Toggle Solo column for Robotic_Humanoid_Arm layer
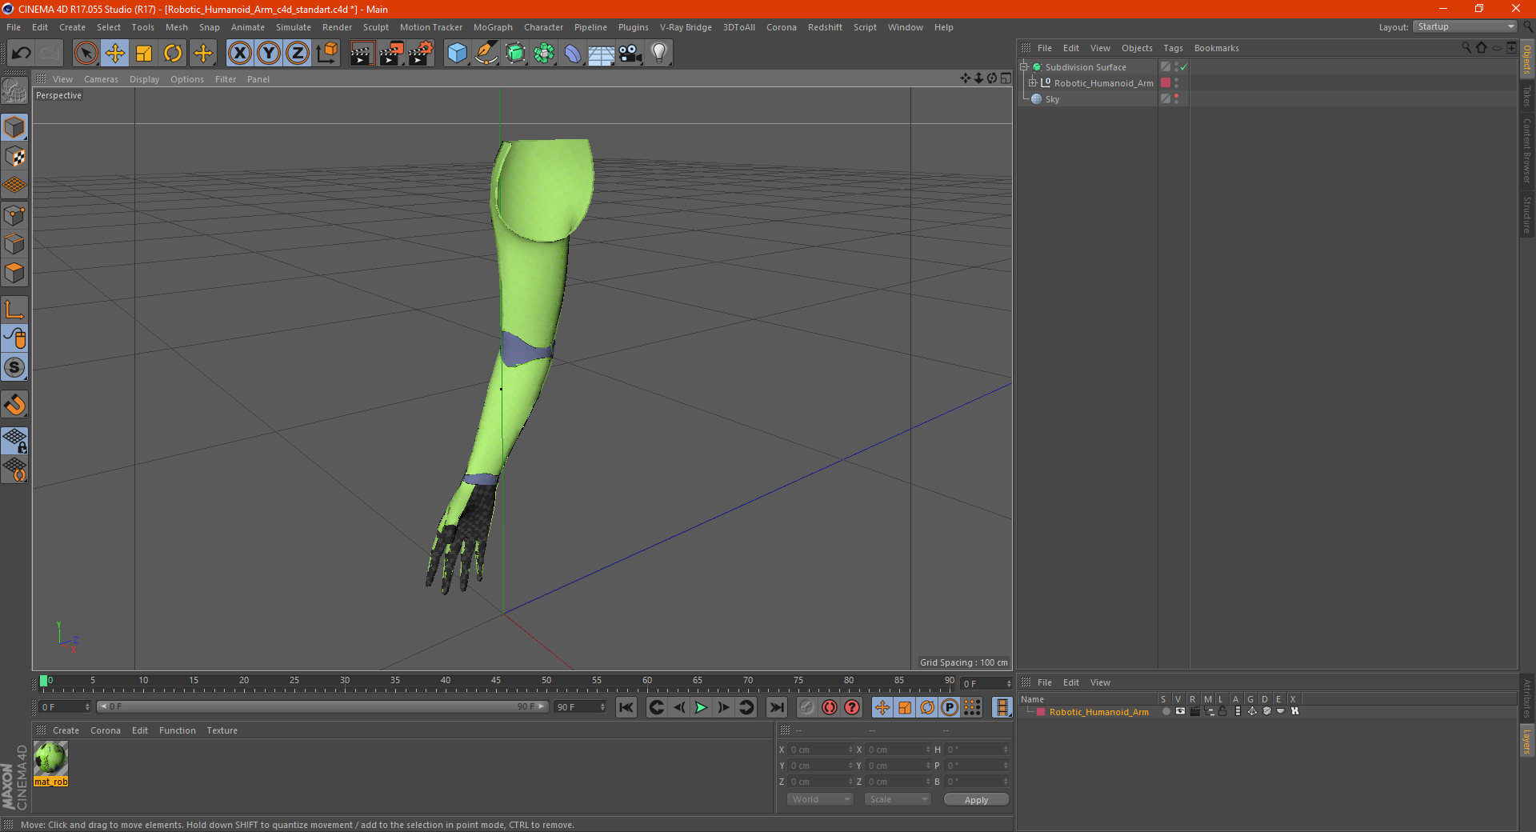 coord(1166,711)
